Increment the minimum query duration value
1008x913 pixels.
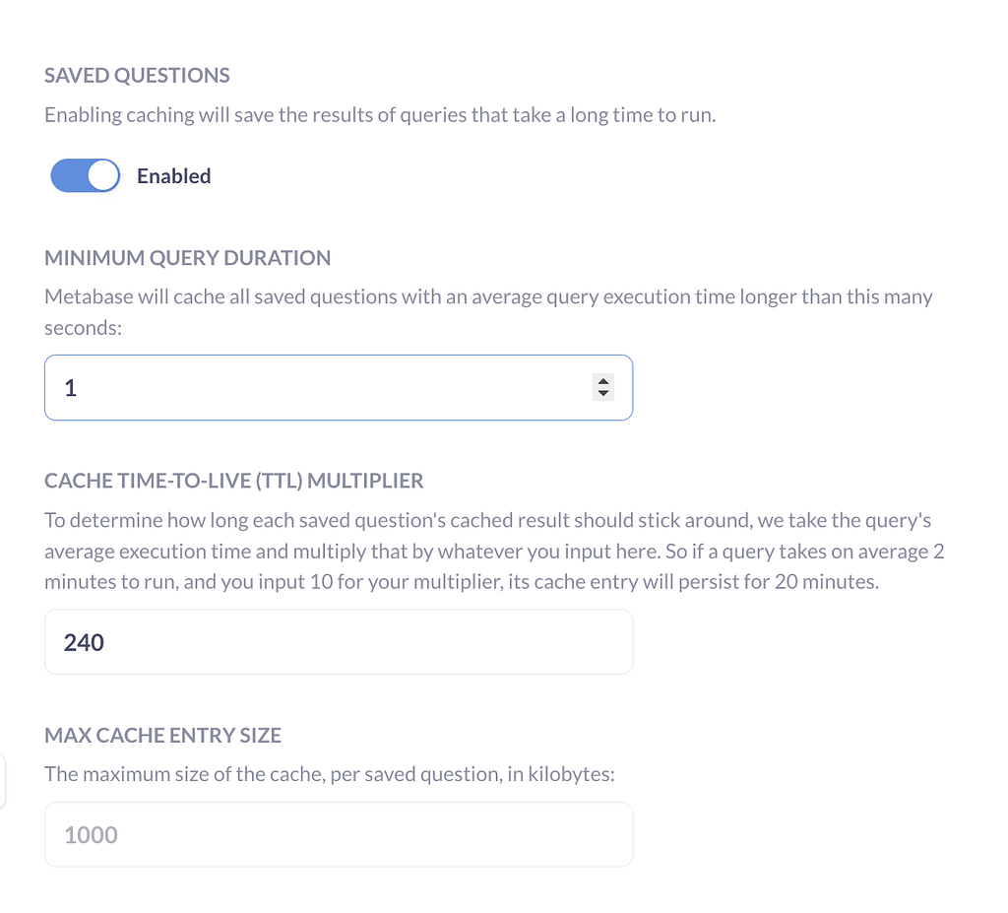pos(603,381)
